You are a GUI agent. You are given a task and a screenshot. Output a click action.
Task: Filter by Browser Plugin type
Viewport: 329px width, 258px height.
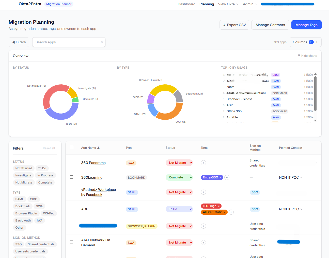26,213
